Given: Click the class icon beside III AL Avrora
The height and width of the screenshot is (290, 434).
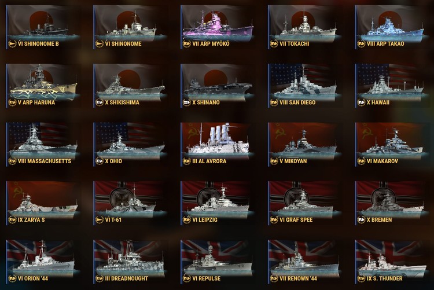Looking at the screenshot, I should [187, 161].
